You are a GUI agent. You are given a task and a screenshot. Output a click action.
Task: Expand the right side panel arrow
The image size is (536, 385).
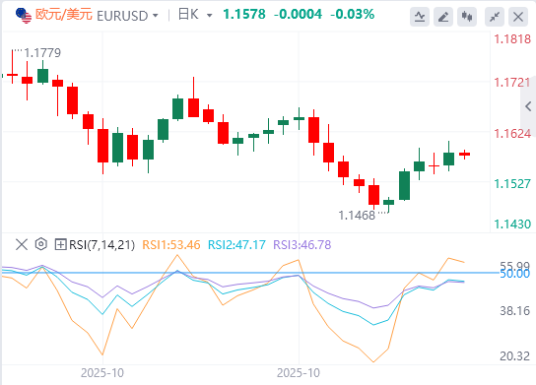pos(528,106)
